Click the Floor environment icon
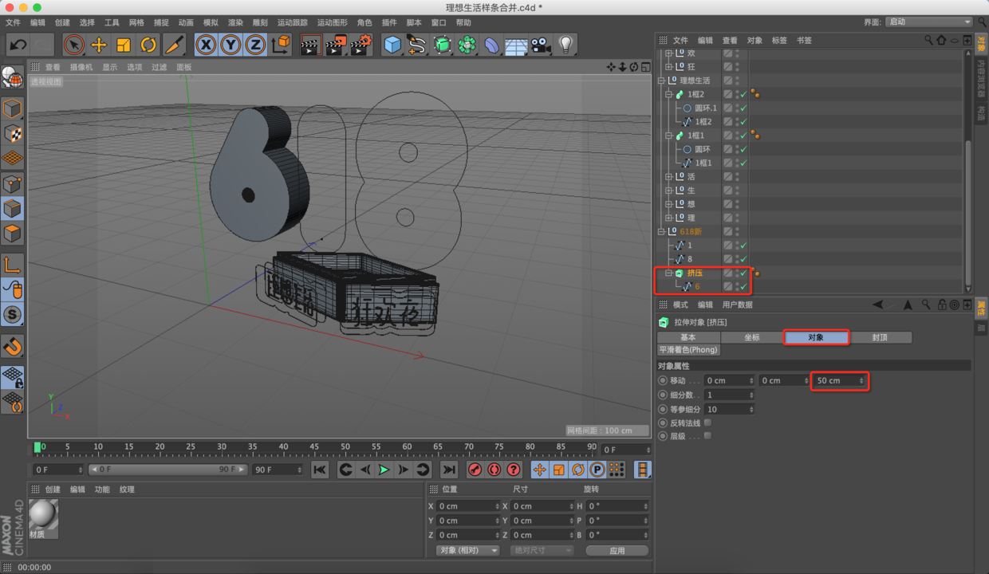Screen dimensions: 989x574 pyautogui.click(x=516, y=45)
